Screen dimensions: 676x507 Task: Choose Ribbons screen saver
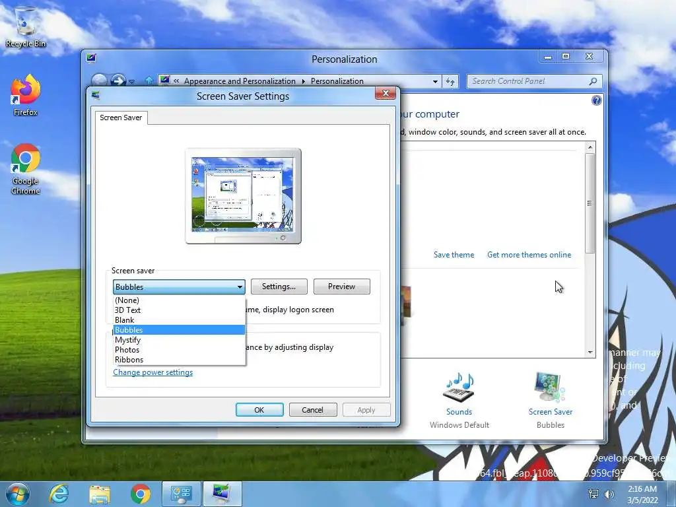(179, 360)
